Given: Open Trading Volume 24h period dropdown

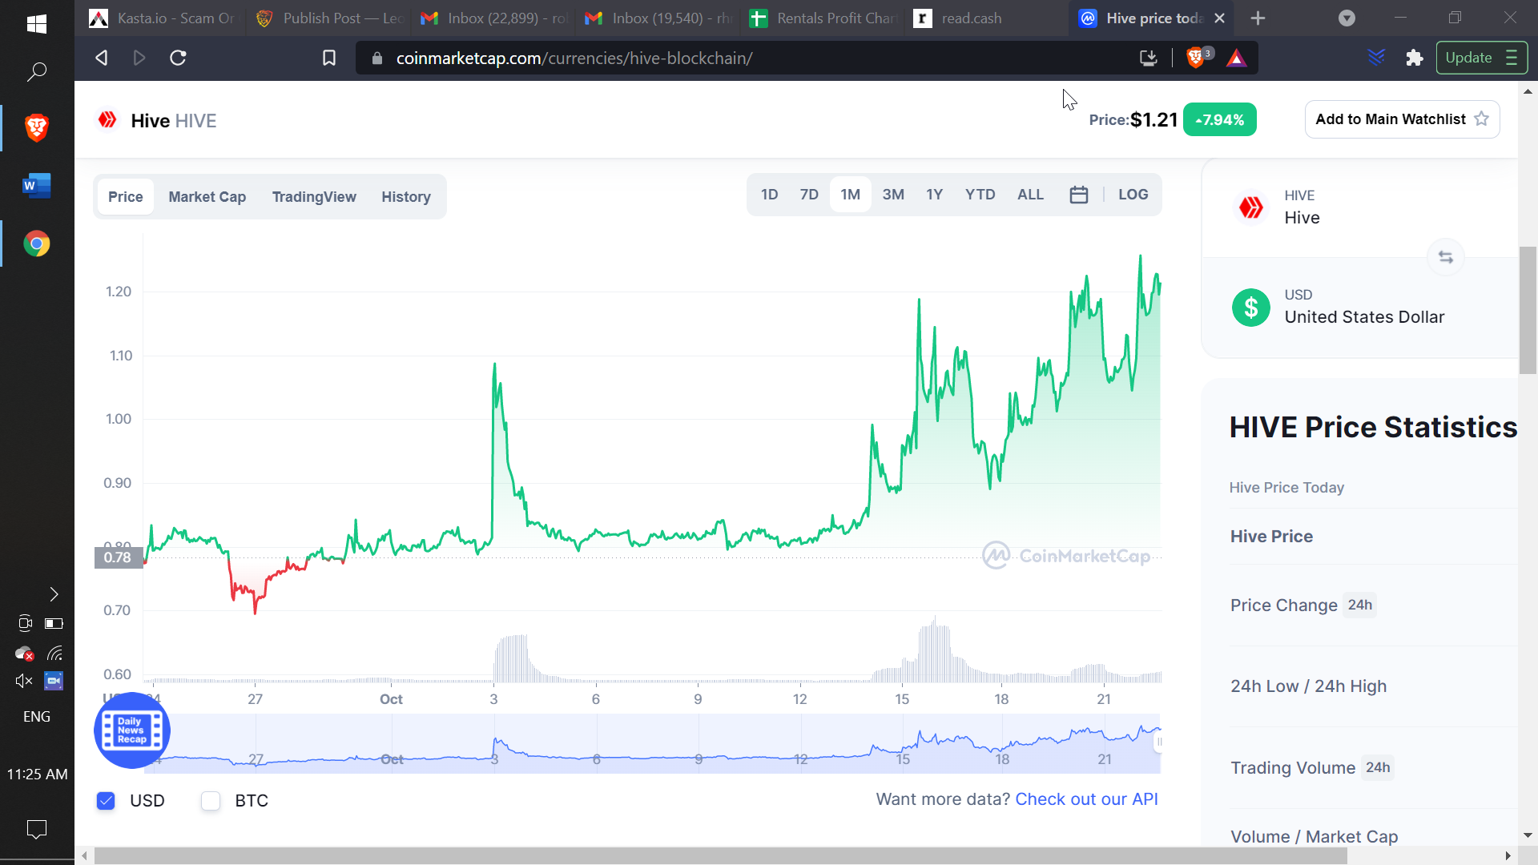Looking at the screenshot, I should click(1378, 767).
